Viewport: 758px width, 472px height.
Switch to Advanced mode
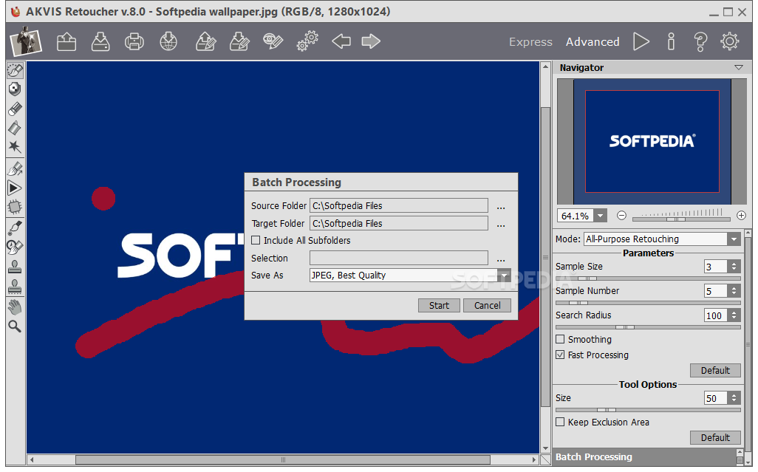pyautogui.click(x=593, y=42)
